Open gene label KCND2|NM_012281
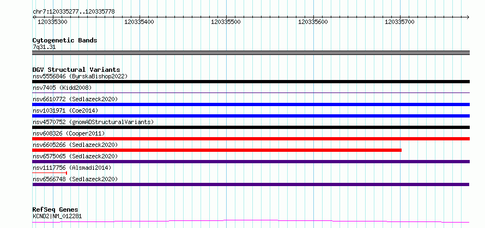The image size is (485, 228). pyautogui.click(x=57, y=216)
